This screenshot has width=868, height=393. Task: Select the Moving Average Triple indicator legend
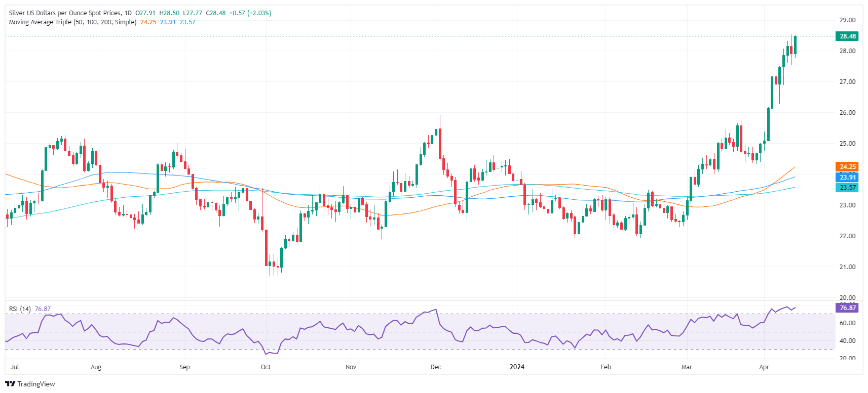pyautogui.click(x=72, y=22)
